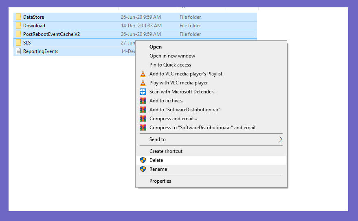Click File folder type in Download row
Image resolution: width=358 pixels, height=221 pixels.
coord(190,26)
